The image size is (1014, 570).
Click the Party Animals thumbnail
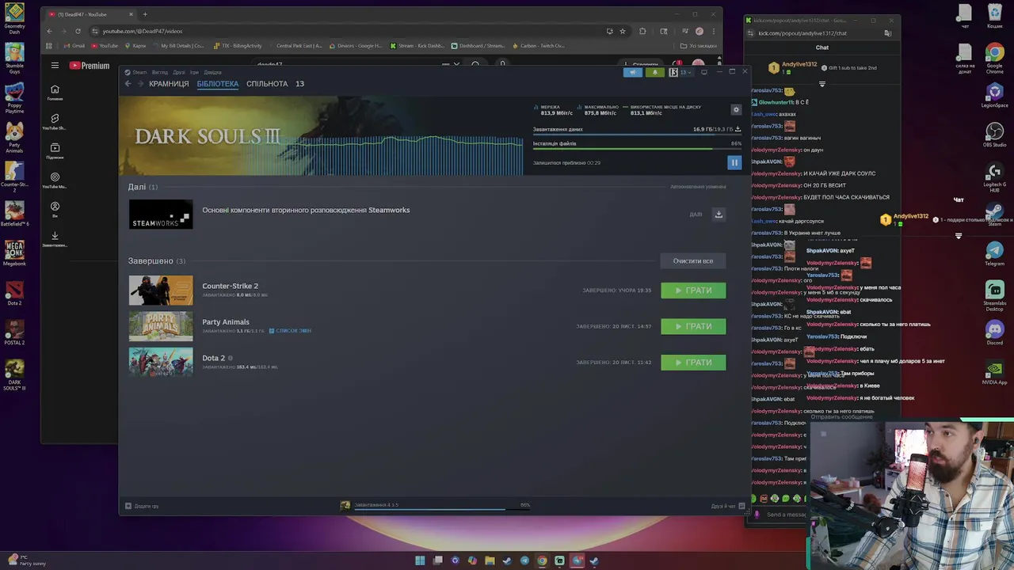[x=161, y=326]
